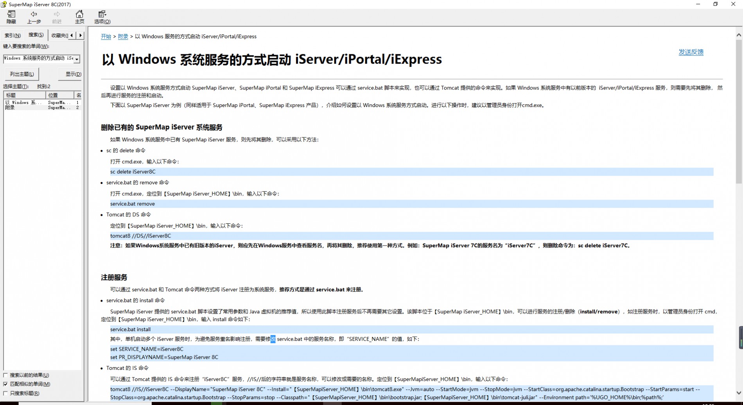Click the 注册服务 section heading
This screenshot has height=405, width=743.
tap(114, 277)
